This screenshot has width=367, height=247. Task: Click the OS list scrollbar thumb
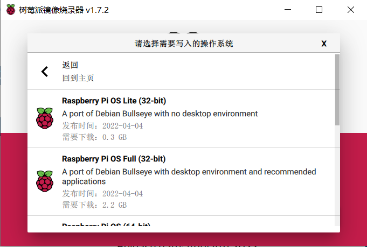tap(337, 89)
